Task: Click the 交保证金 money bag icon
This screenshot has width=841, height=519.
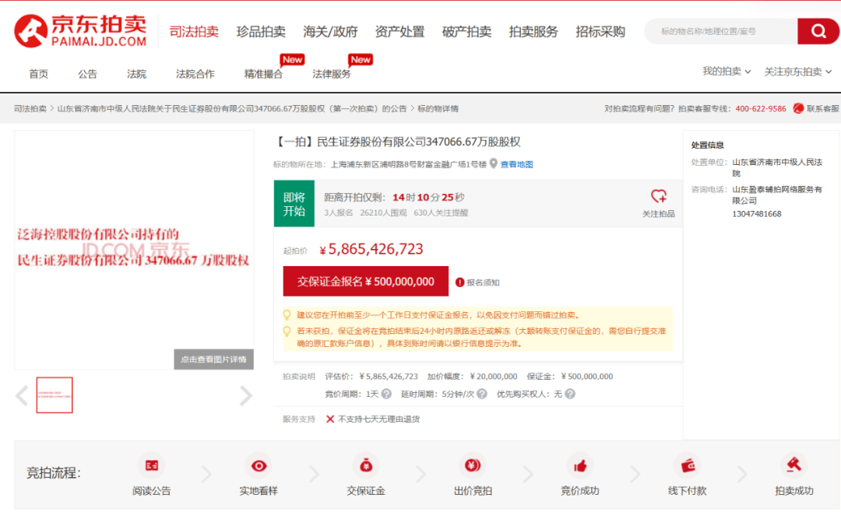Action: (x=366, y=465)
